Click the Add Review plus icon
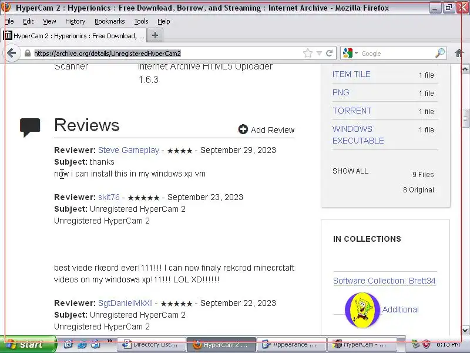 point(243,129)
